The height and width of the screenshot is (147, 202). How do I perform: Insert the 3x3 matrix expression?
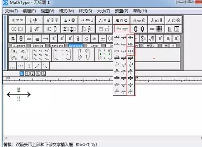coord(41,55)
